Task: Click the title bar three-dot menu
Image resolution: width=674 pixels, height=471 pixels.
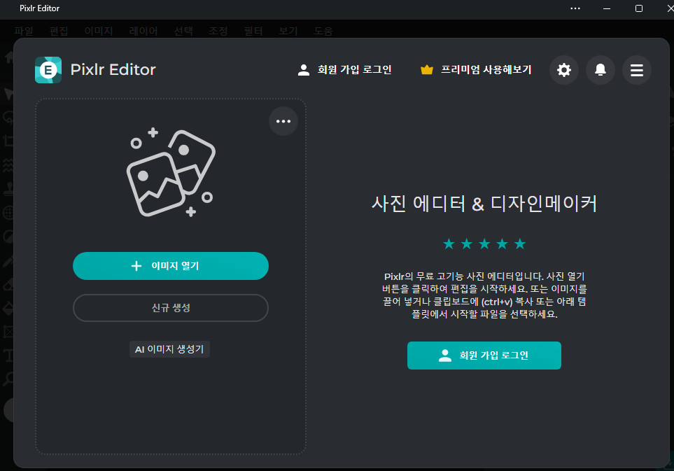Action: (575, 8)
